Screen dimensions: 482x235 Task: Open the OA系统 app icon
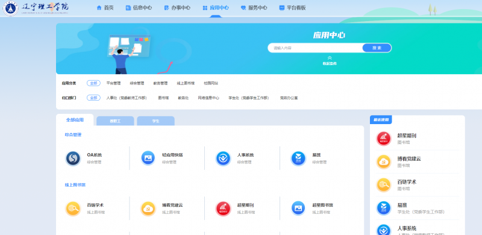73,158
